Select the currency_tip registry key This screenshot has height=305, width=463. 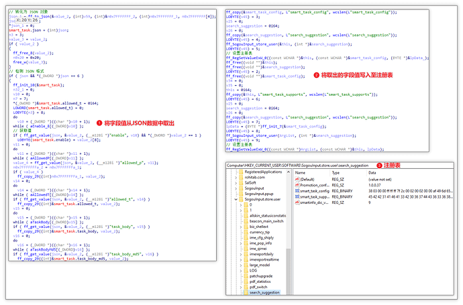click(x=259, y=232)
